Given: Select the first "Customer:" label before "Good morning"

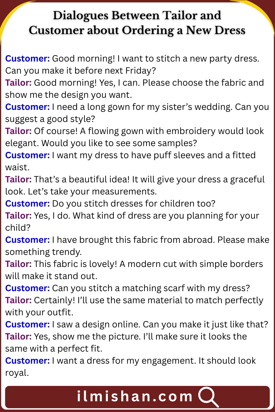Looking at the screenshot, I should coord(27,59).
